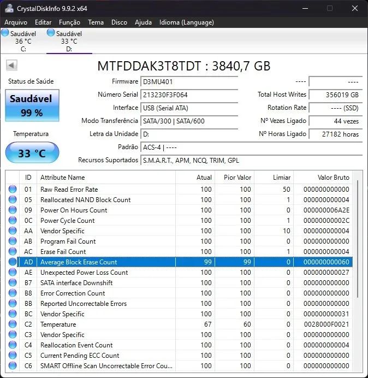Click the Letra da Unidade field D:
This screenshot has height=378, width=368.
pyautogui.click(x=189, y=134)
